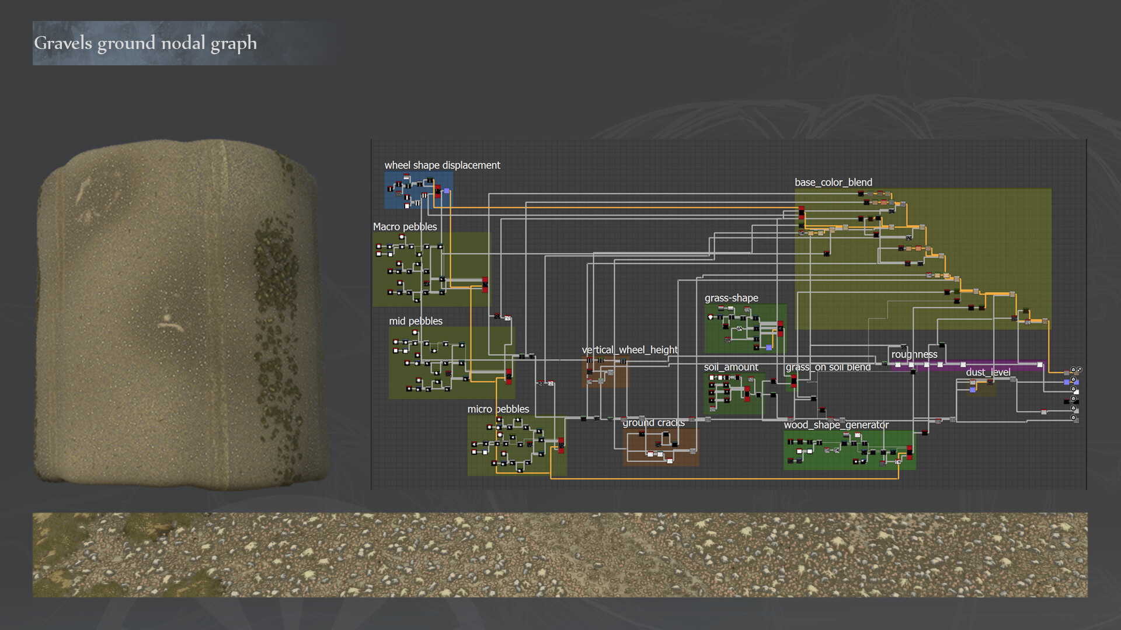Viewport: 1121px width, 630px height.
Task: Click the rightmost white node in purple roughness frame
Action: tap(1040, 365)
